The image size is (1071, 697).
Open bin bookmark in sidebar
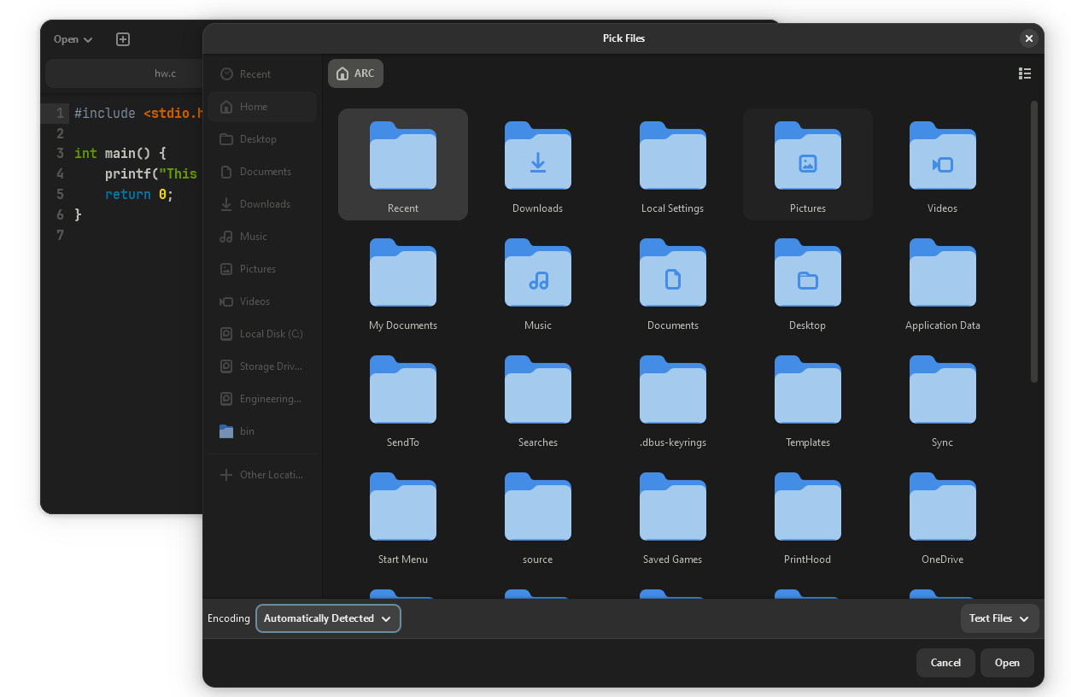[262, 431]
